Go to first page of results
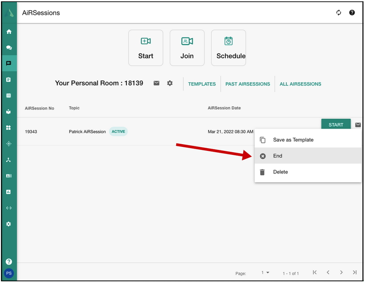This screenshot has width=366, height=283. (315, 272)
